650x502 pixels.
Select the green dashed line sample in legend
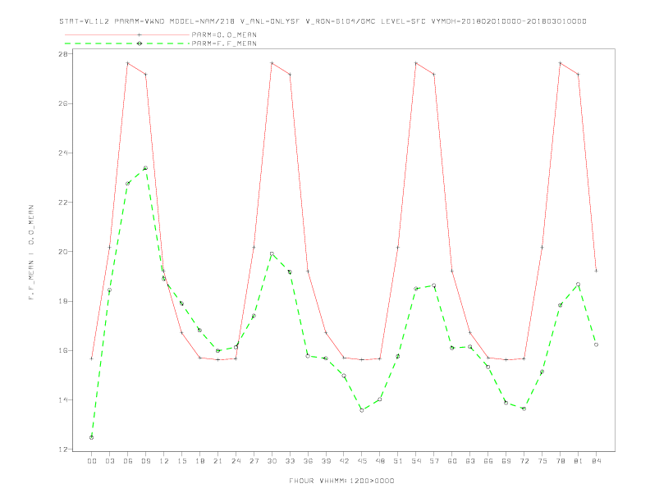click(x=127, y=43)
